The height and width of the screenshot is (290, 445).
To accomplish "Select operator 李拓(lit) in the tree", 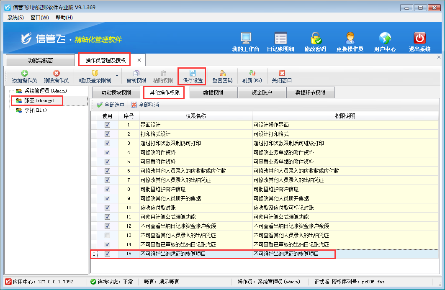I will [x=35, y=110].
